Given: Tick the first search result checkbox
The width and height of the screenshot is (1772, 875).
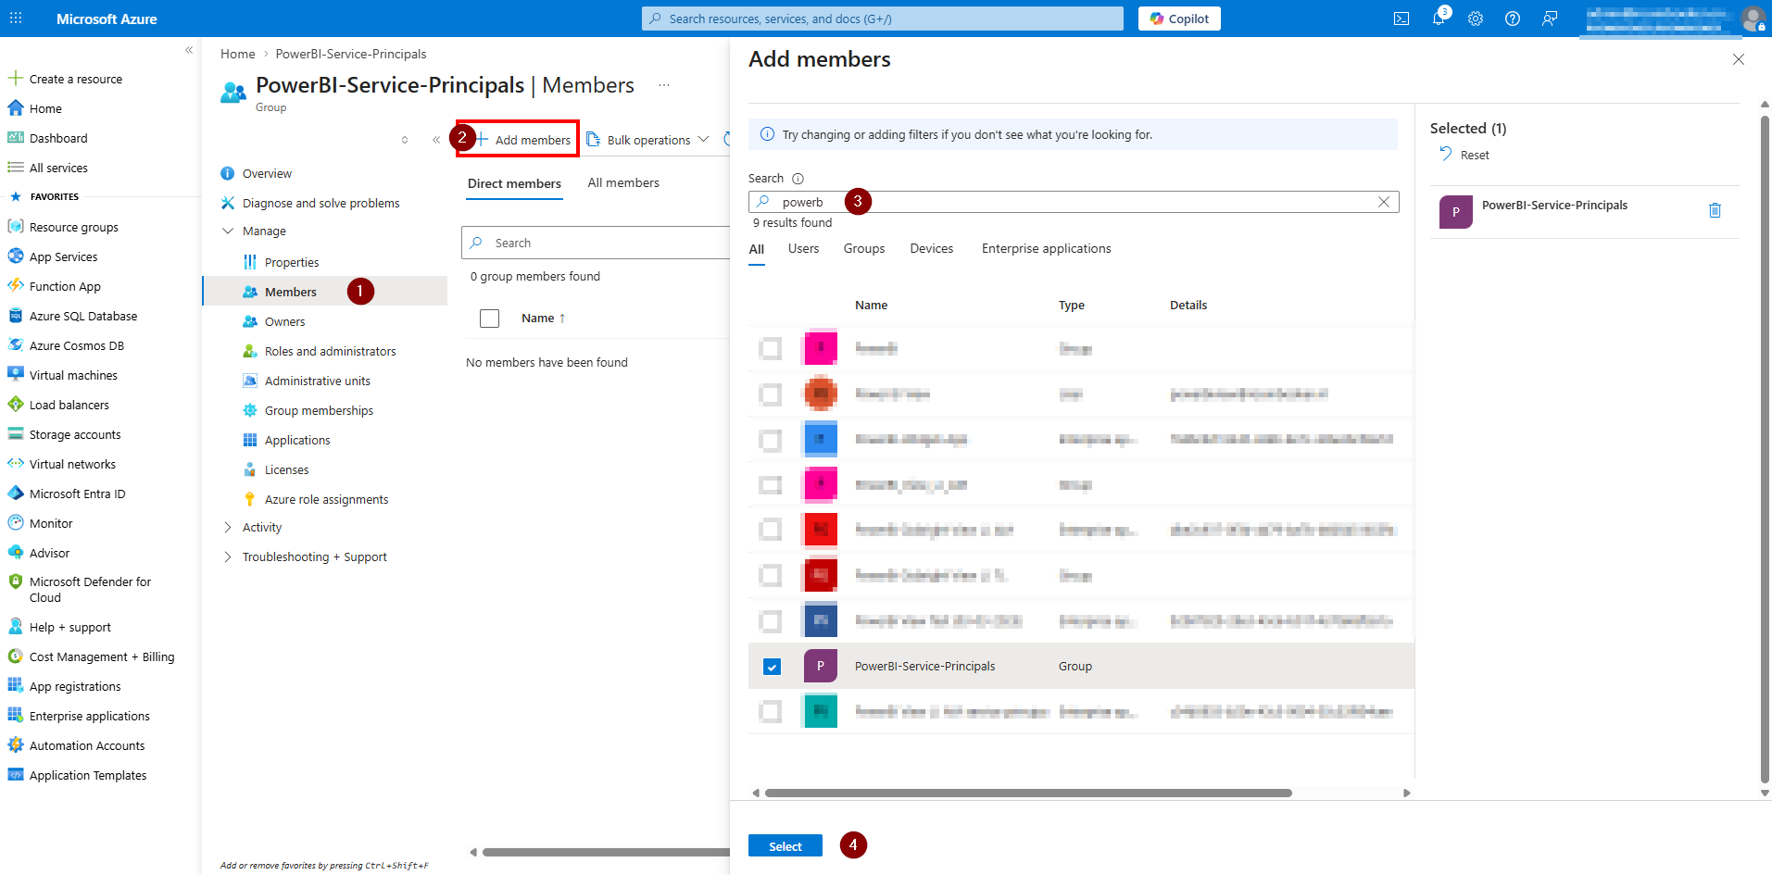Looking at the screenshot, I should click(x=770, y=349).
